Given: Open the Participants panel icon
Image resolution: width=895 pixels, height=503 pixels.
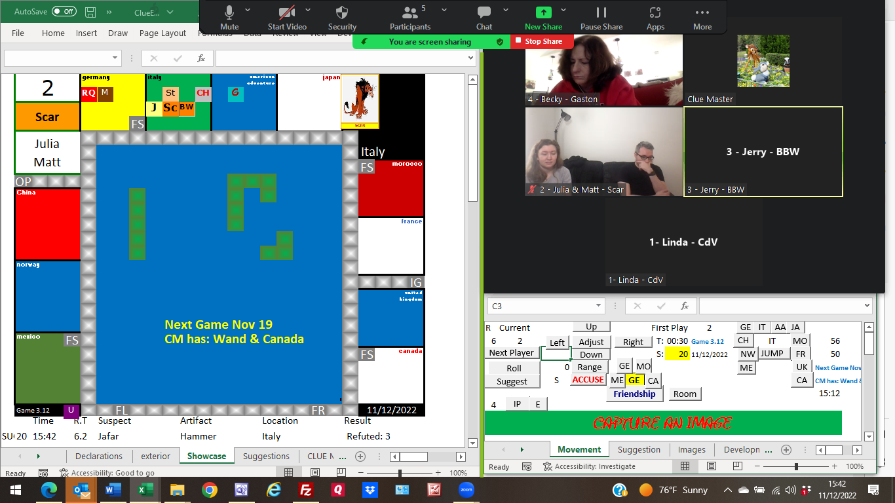Looking at the screenshot, I should click(x=410, y=13).
